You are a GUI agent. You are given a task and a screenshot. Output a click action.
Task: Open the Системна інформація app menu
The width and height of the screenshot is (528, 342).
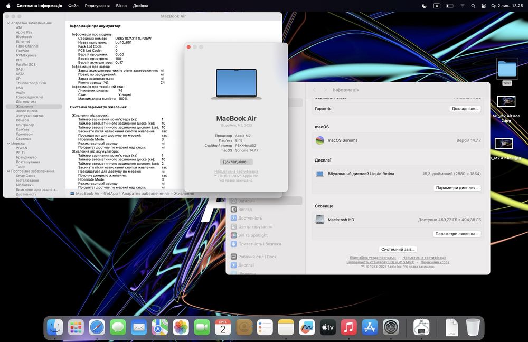pos(39,6)
